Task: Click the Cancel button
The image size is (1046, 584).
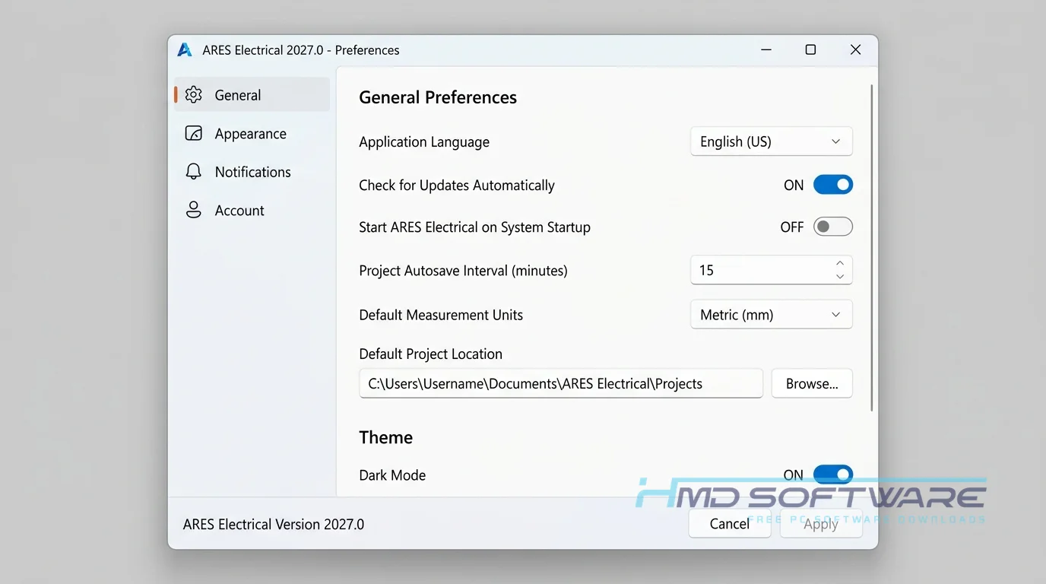Action: click(x=730, y=523)
